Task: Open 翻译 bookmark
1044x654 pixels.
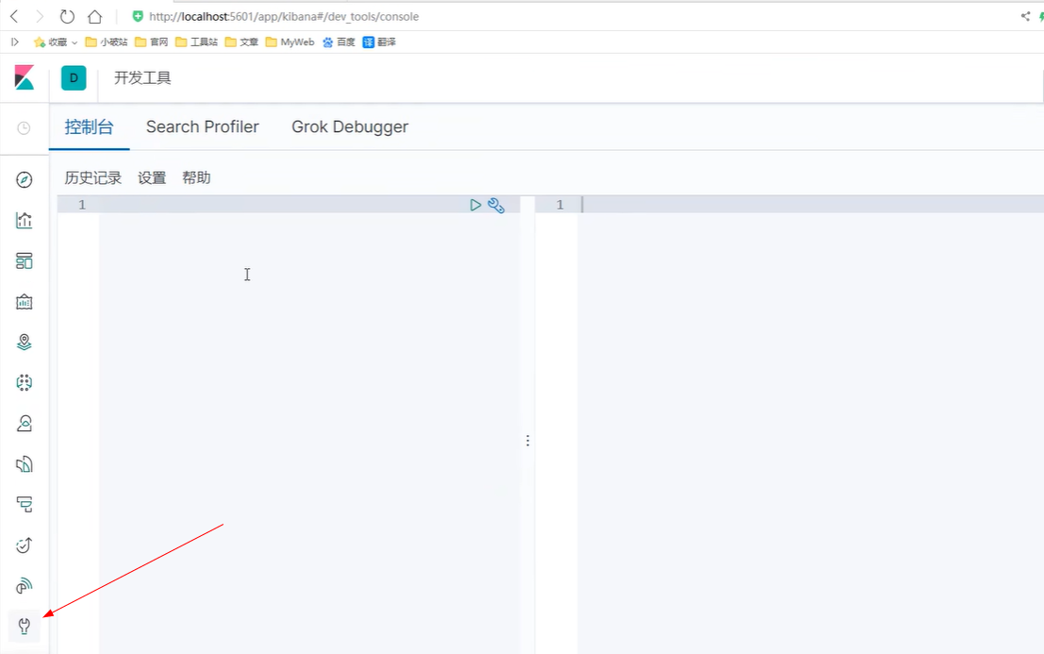Action: tap(379, 42)
